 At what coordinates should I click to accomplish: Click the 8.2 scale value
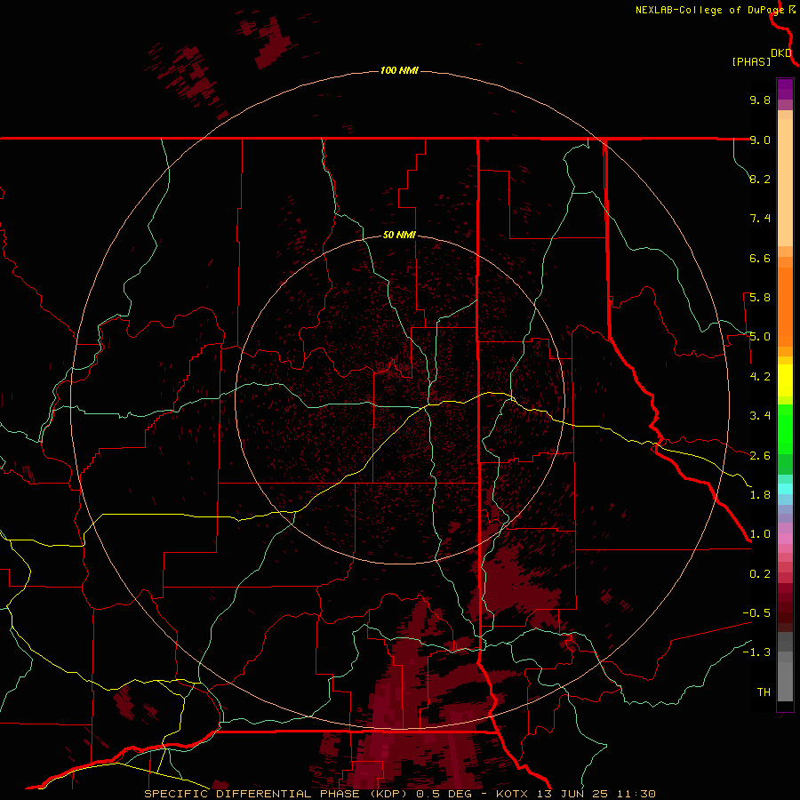(760, 179)
